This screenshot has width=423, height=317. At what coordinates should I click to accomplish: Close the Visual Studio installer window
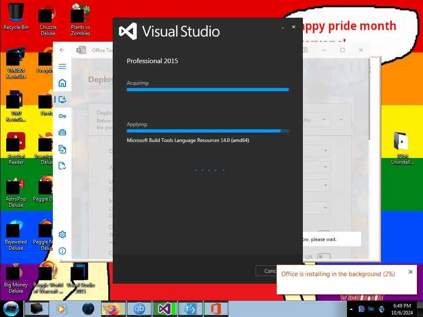[294, 27]
